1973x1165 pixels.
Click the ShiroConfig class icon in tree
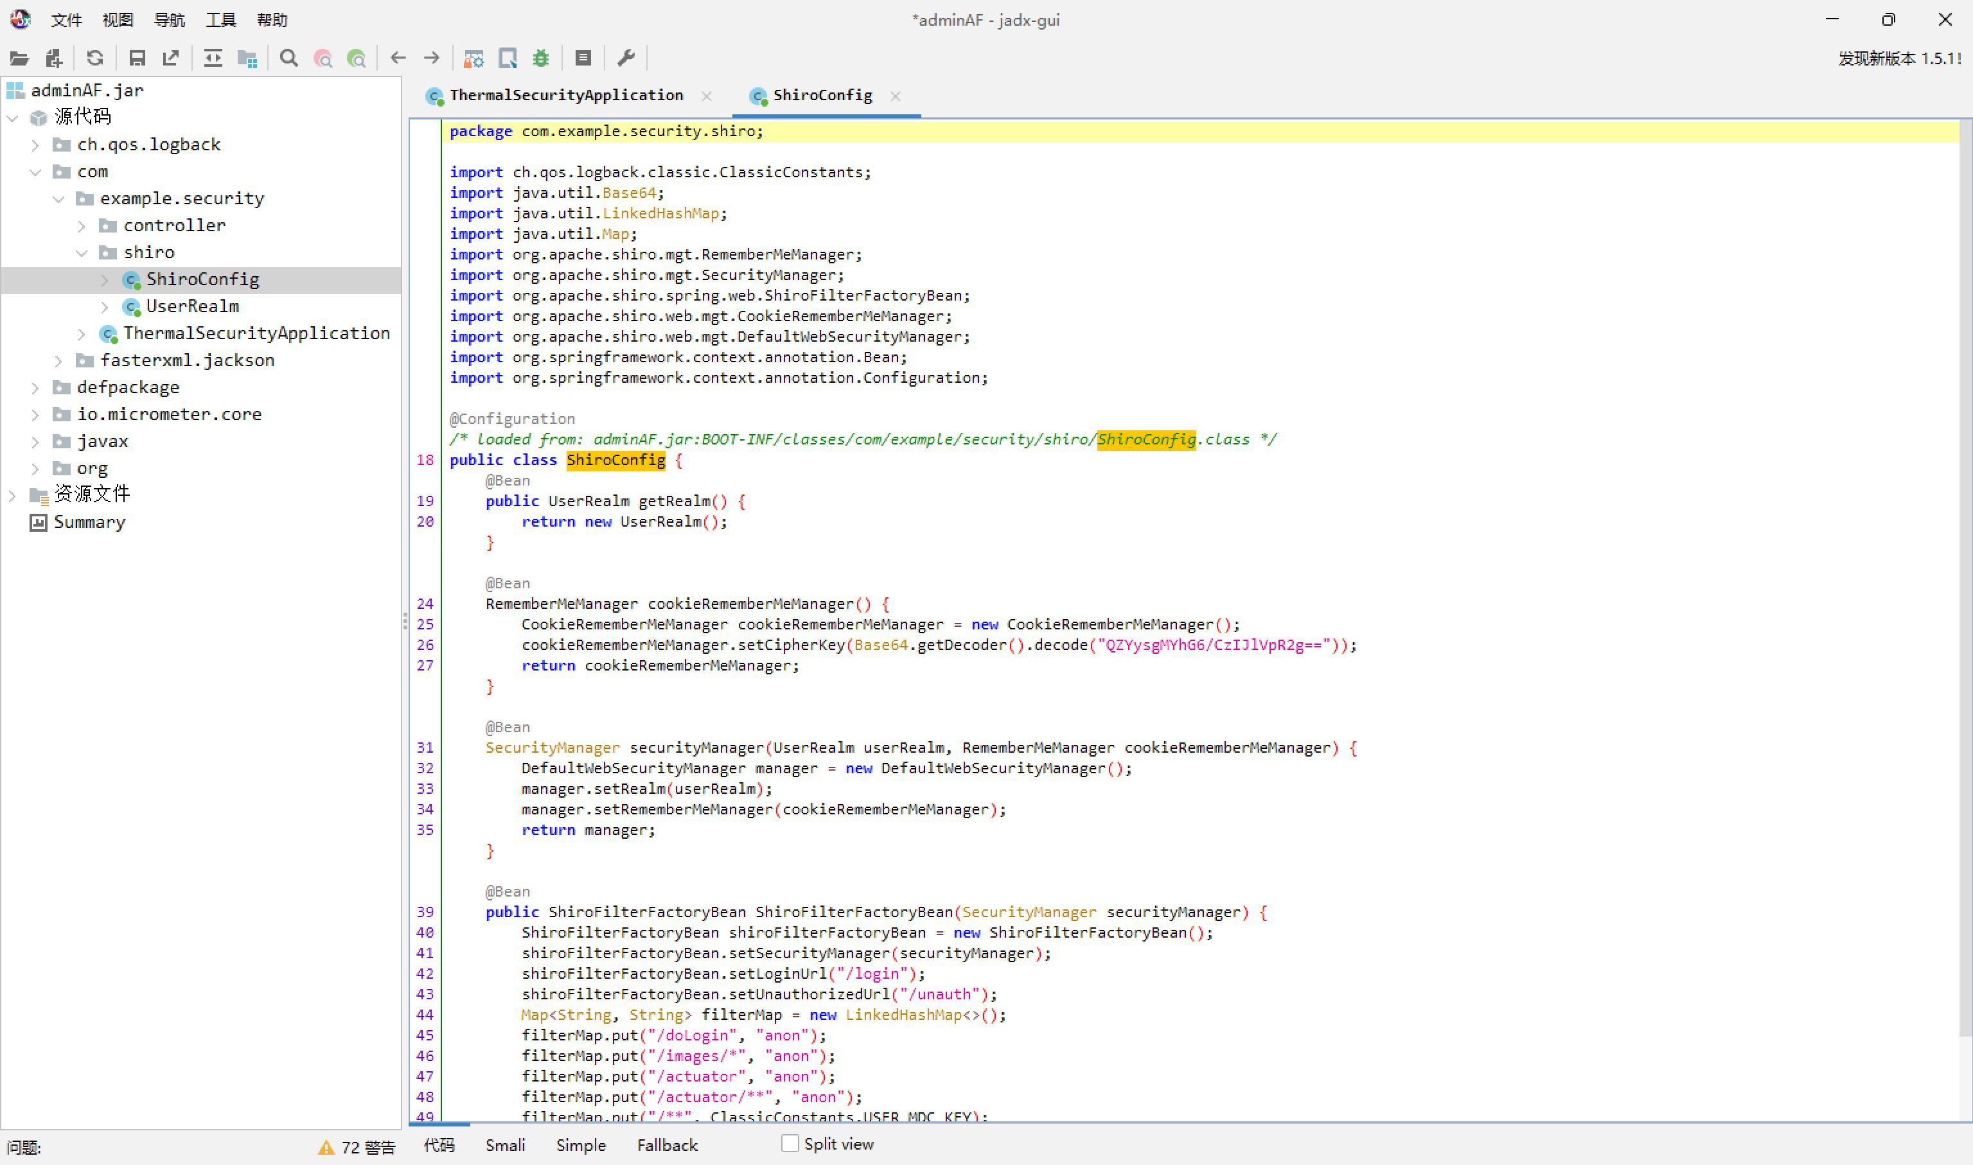pyautogui.click(x=131, y=279)
